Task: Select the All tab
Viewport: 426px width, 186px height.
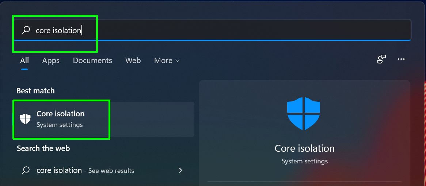Action: [24, 61]
